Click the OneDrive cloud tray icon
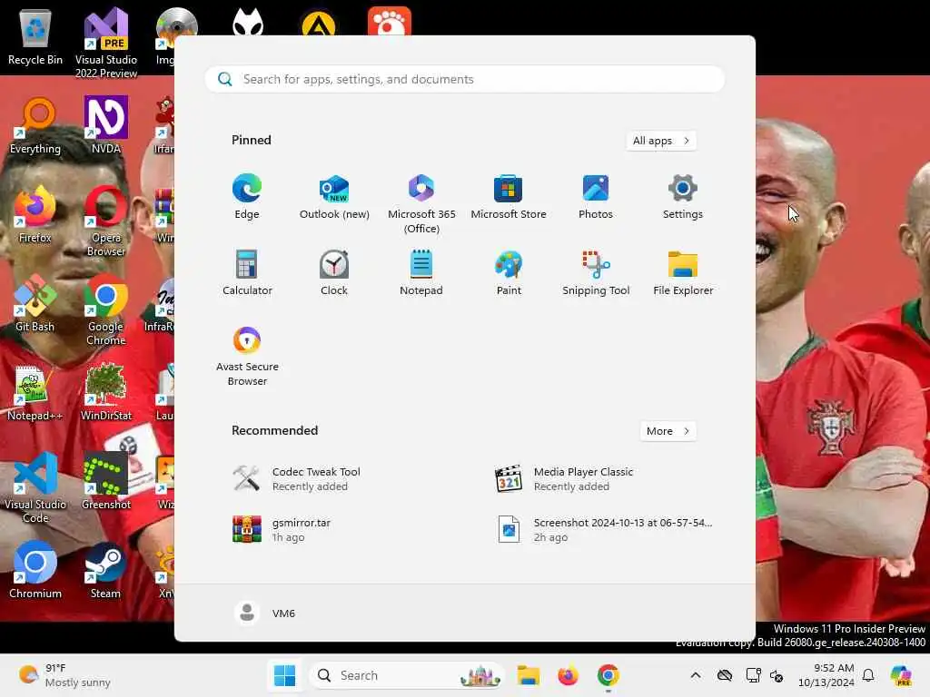 tap(724, 675)
